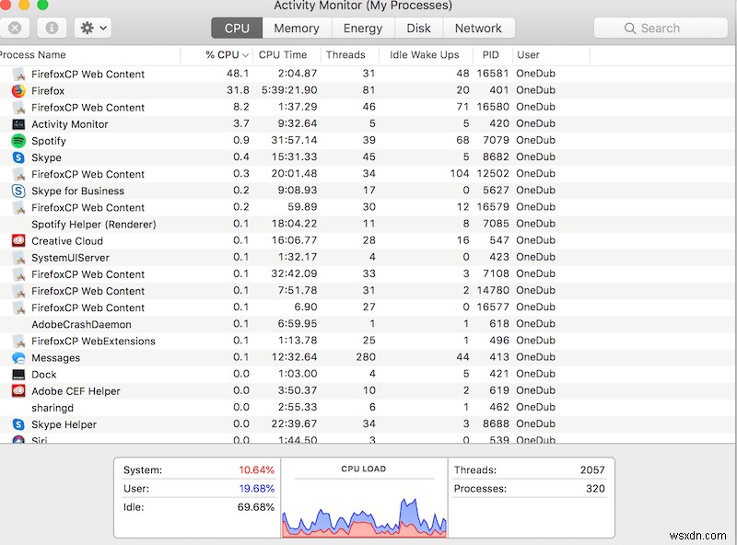737x545 pixels.
Task: Switch to the CPU tab
Action: 237,29
